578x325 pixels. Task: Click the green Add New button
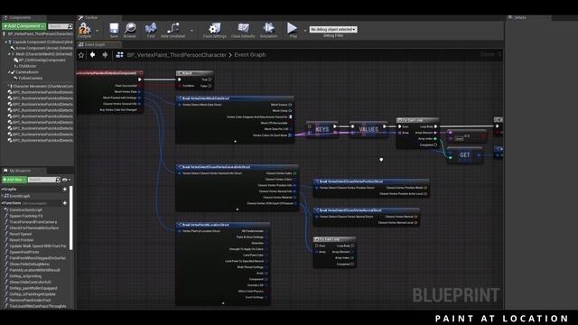[14, 180]
